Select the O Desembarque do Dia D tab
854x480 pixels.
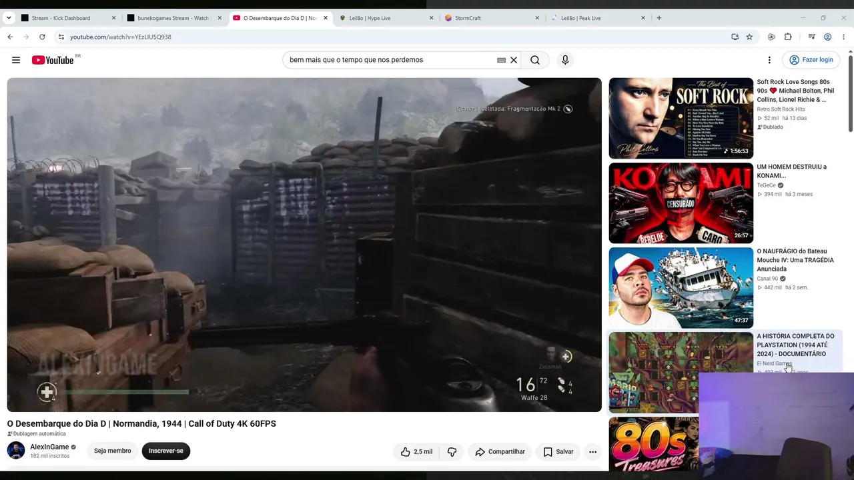(x=280, y=18)
